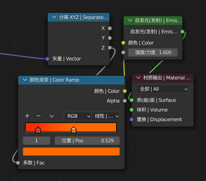206x181 pixels.
Task: Click the Emission output socket
Action: (183, 31)
